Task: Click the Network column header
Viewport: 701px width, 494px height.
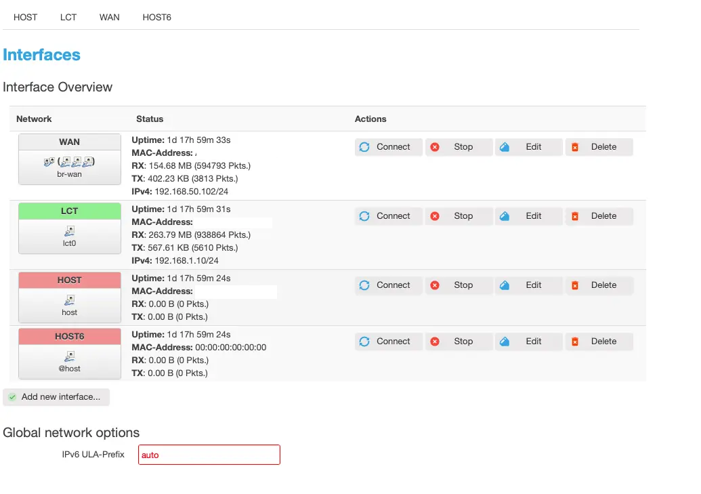Action: tap(34, 119)
